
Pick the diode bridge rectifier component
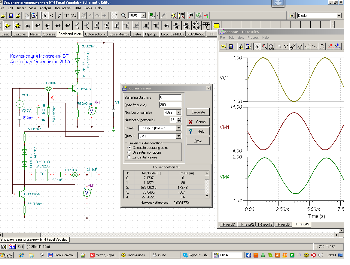tap(196, 25)
